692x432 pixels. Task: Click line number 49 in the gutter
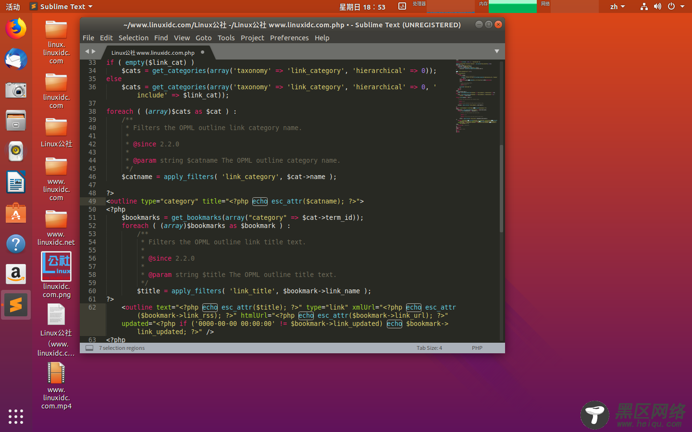point(92,201)
